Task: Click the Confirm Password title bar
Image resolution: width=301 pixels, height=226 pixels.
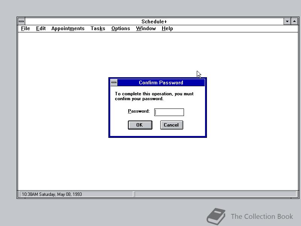Action: (x=161, y=82)
